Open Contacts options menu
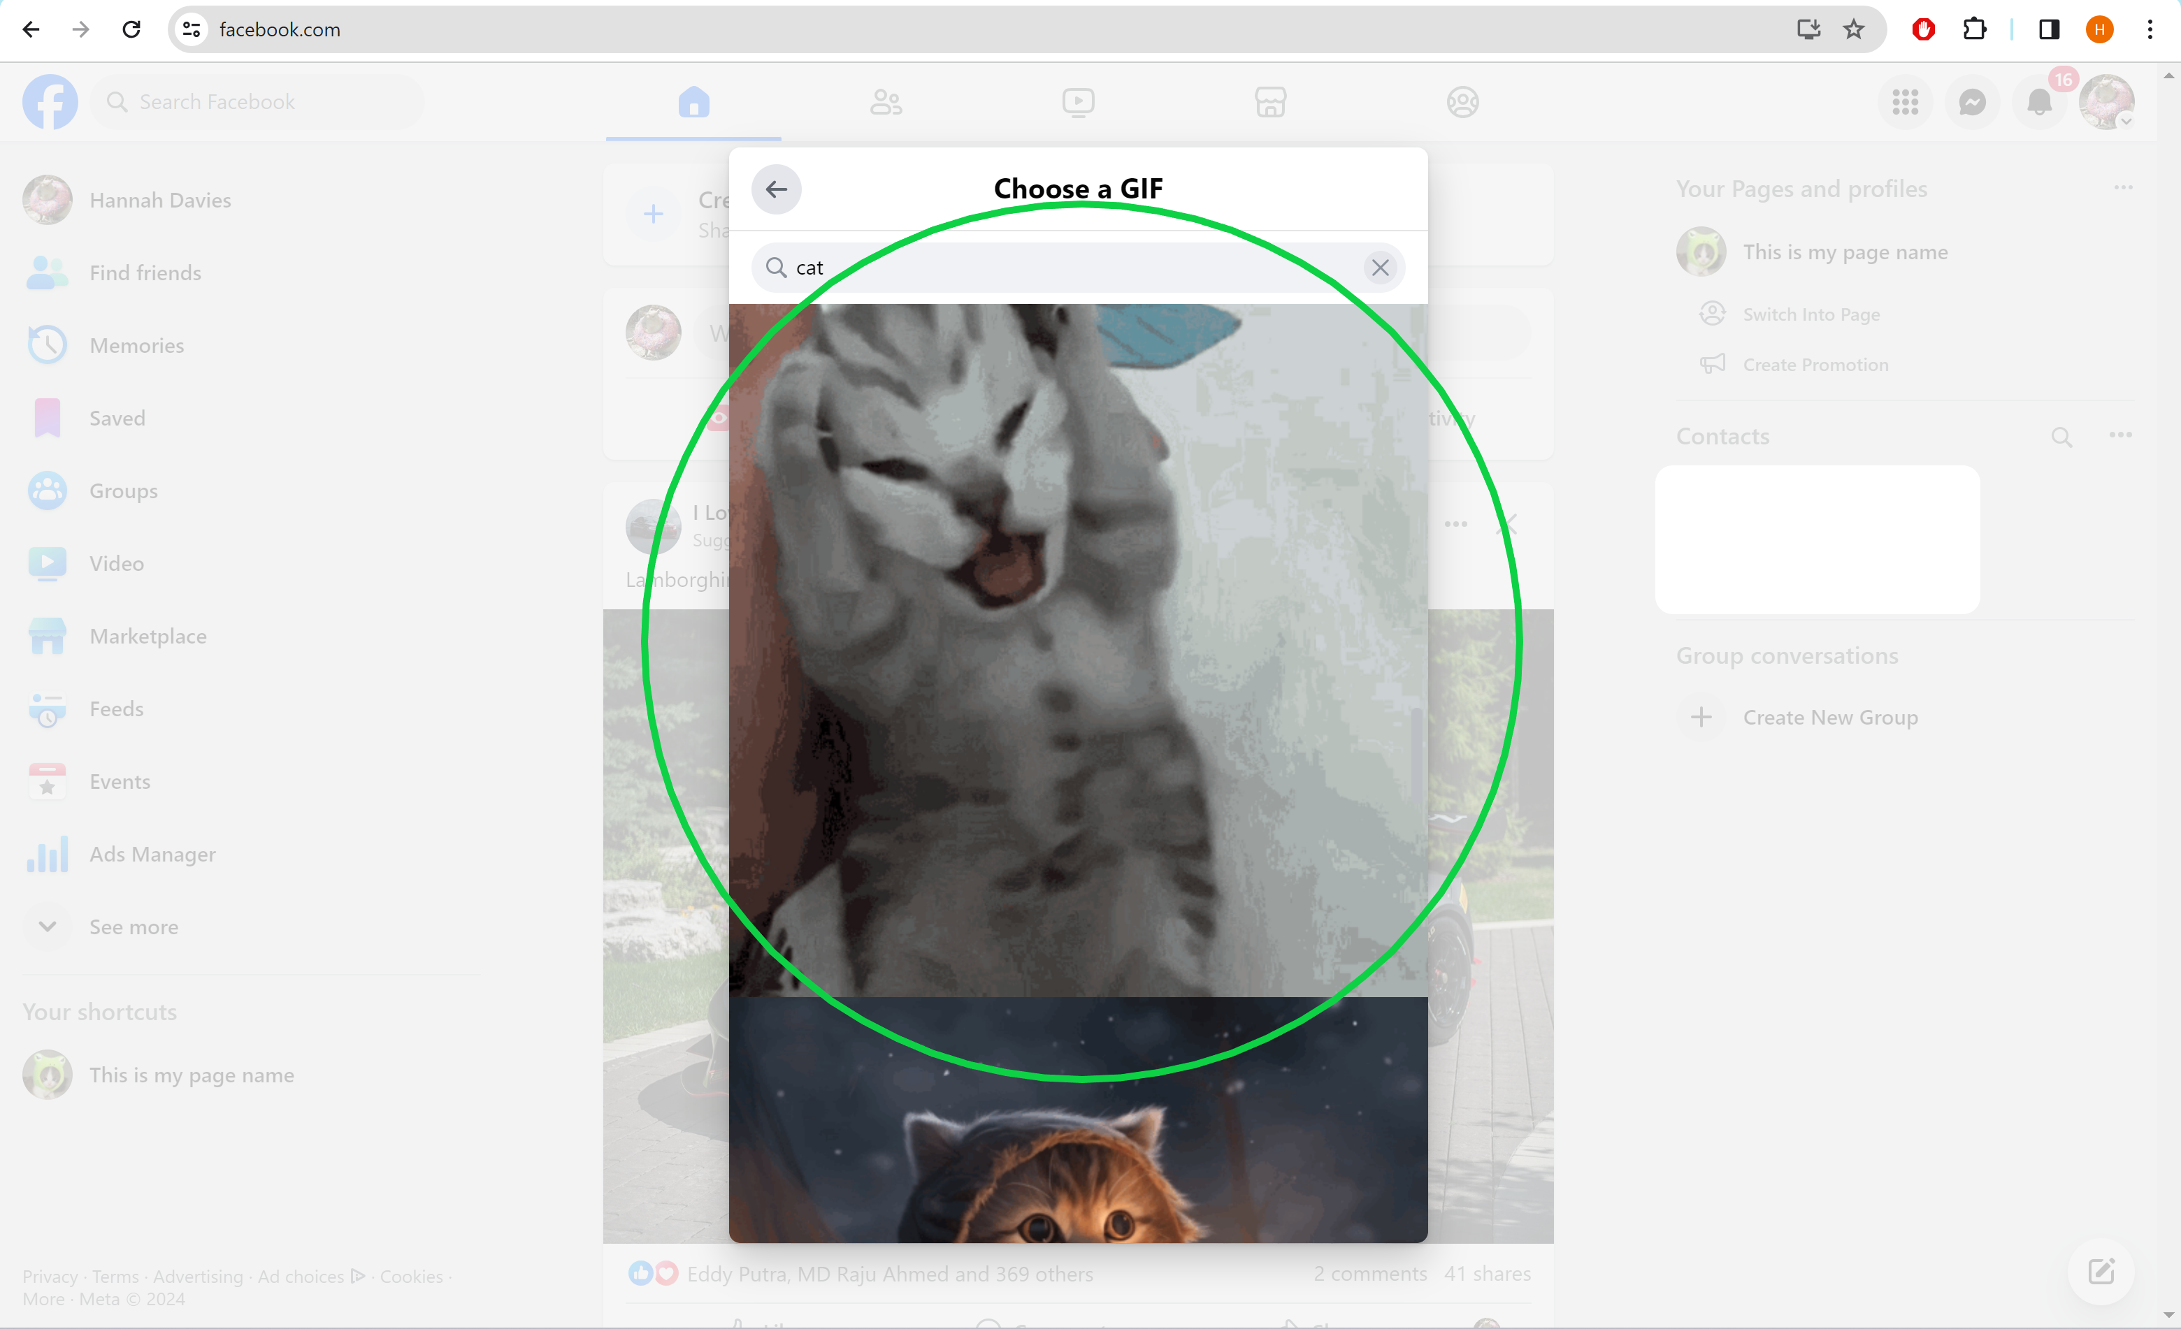2181x1329 pixels. pos(2120,435)
